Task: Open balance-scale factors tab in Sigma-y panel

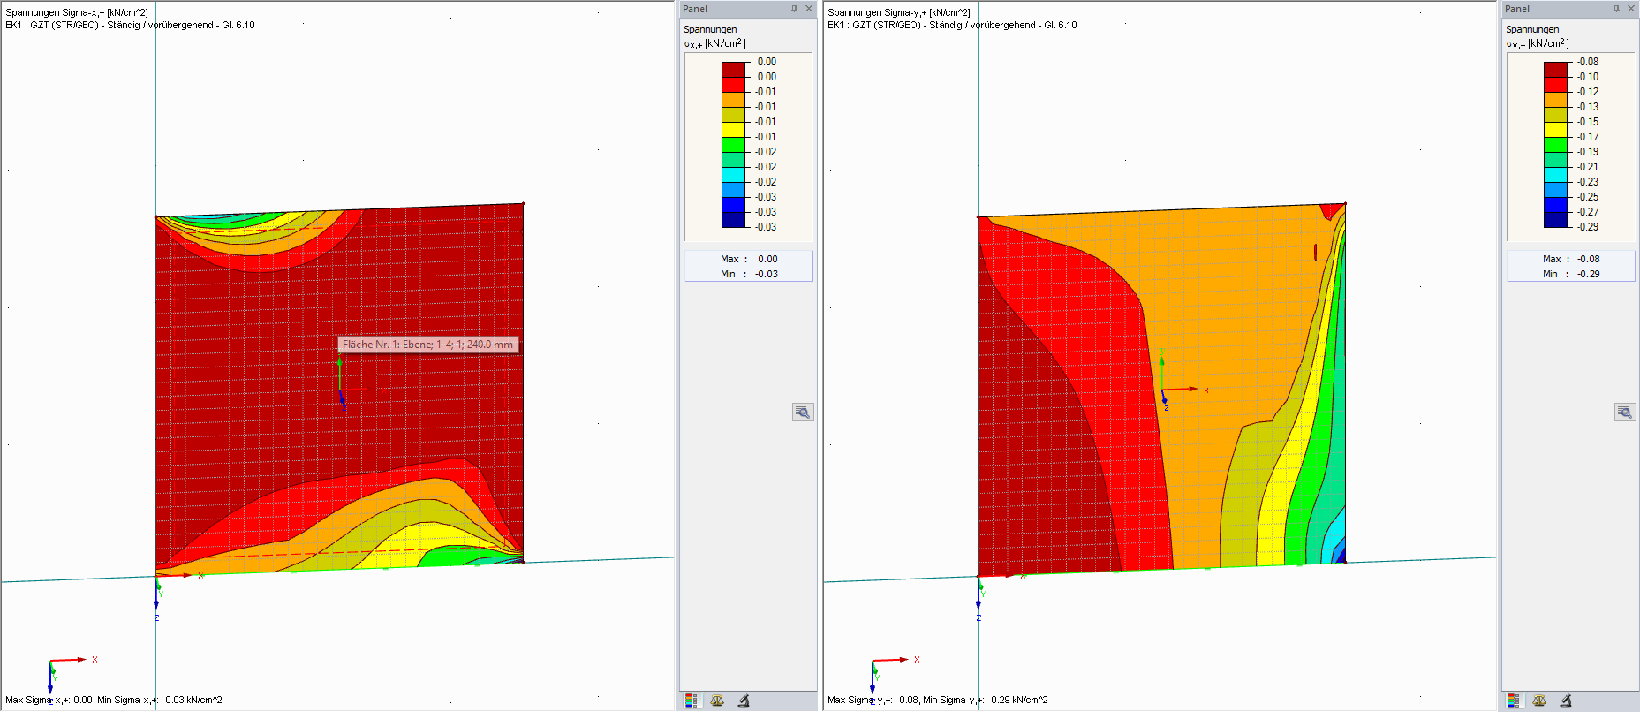Action: [x=1539, y=701]
